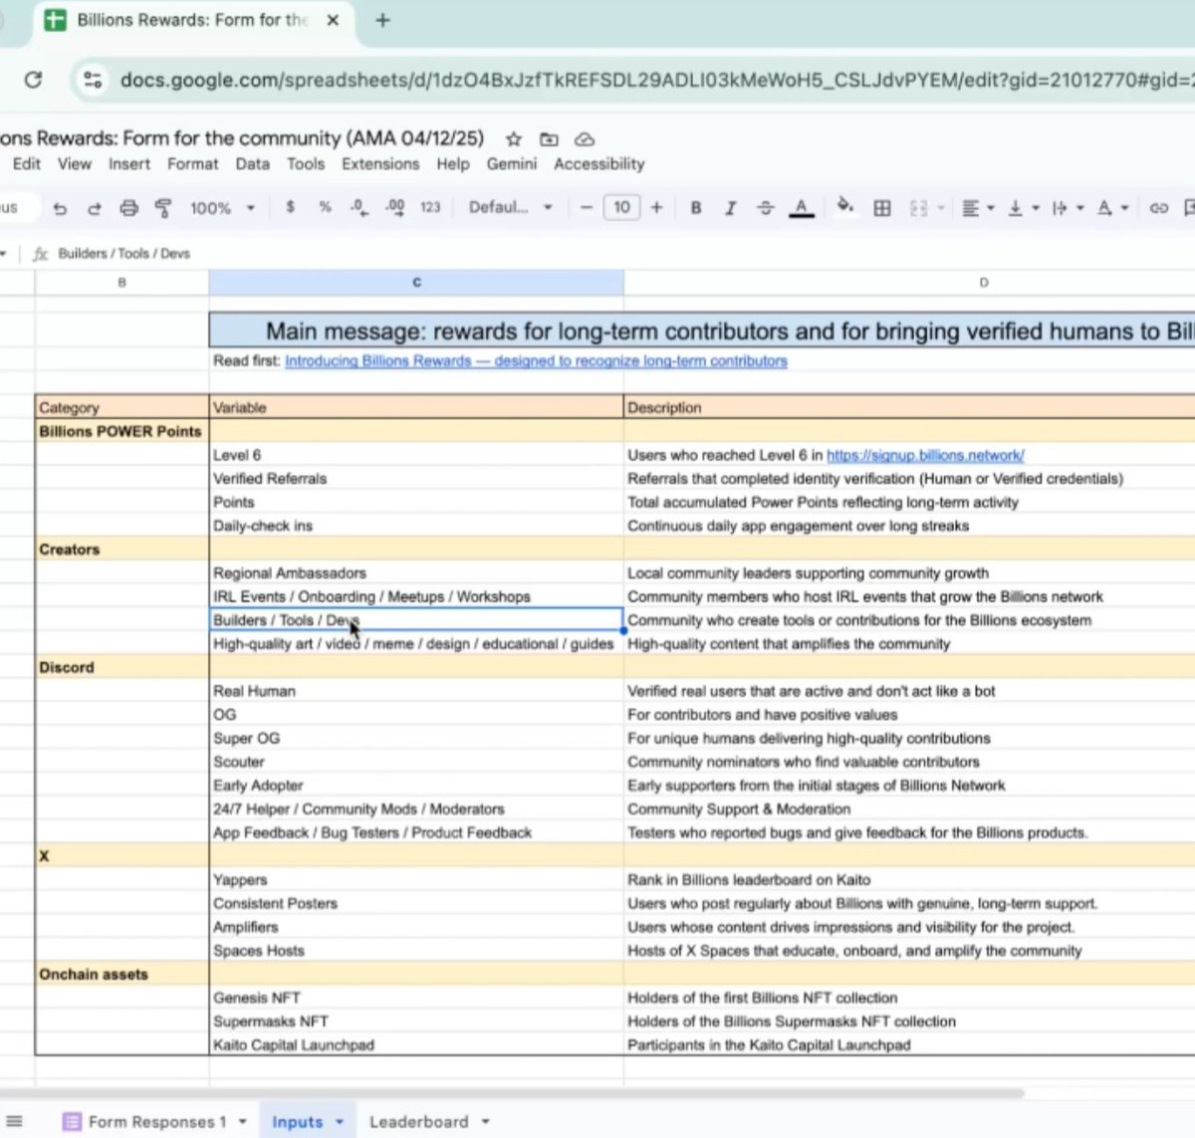Check cloud save status icon
The image size is (1195, 1138).
pyautogui.click(x=585, y=139)
